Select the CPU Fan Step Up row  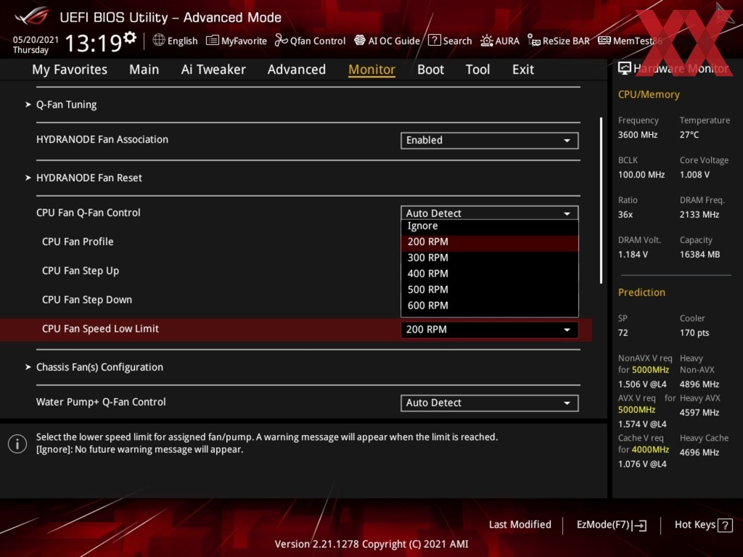80,271
